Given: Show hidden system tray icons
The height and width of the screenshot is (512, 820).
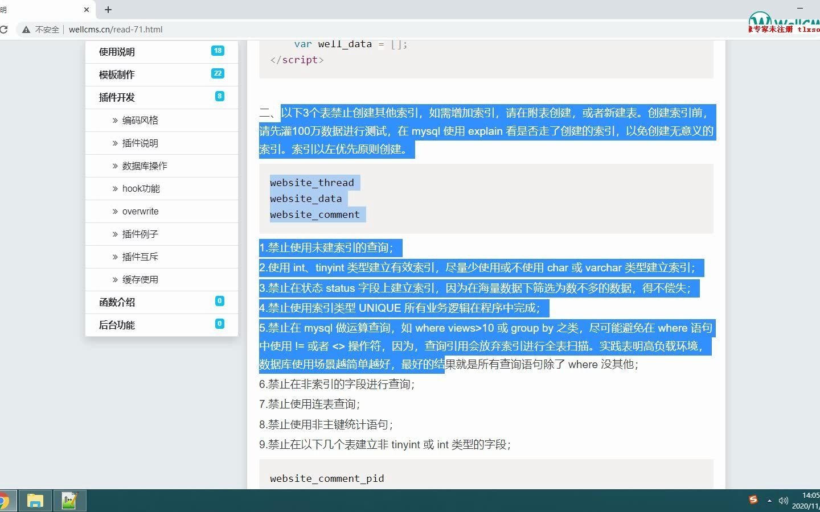Looking at the screenshot, I should pyautogui.click(x=769, y=501).
